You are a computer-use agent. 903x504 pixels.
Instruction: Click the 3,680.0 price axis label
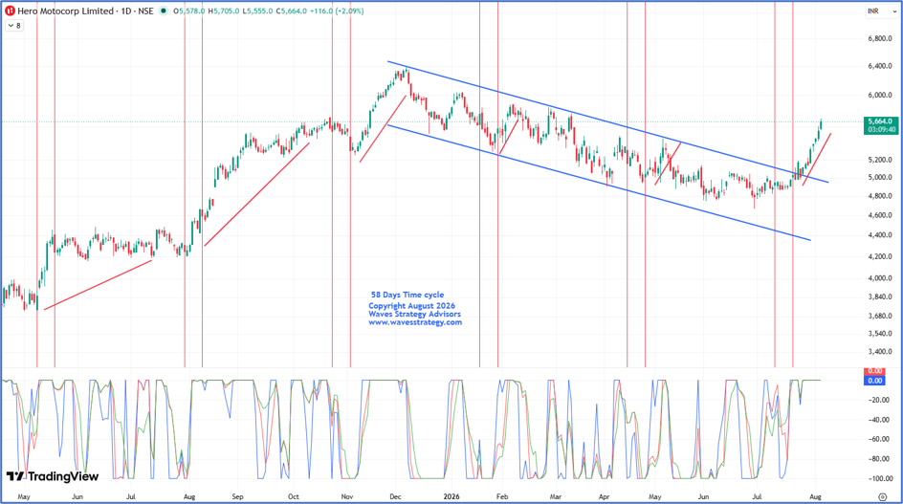coord(881,316)
